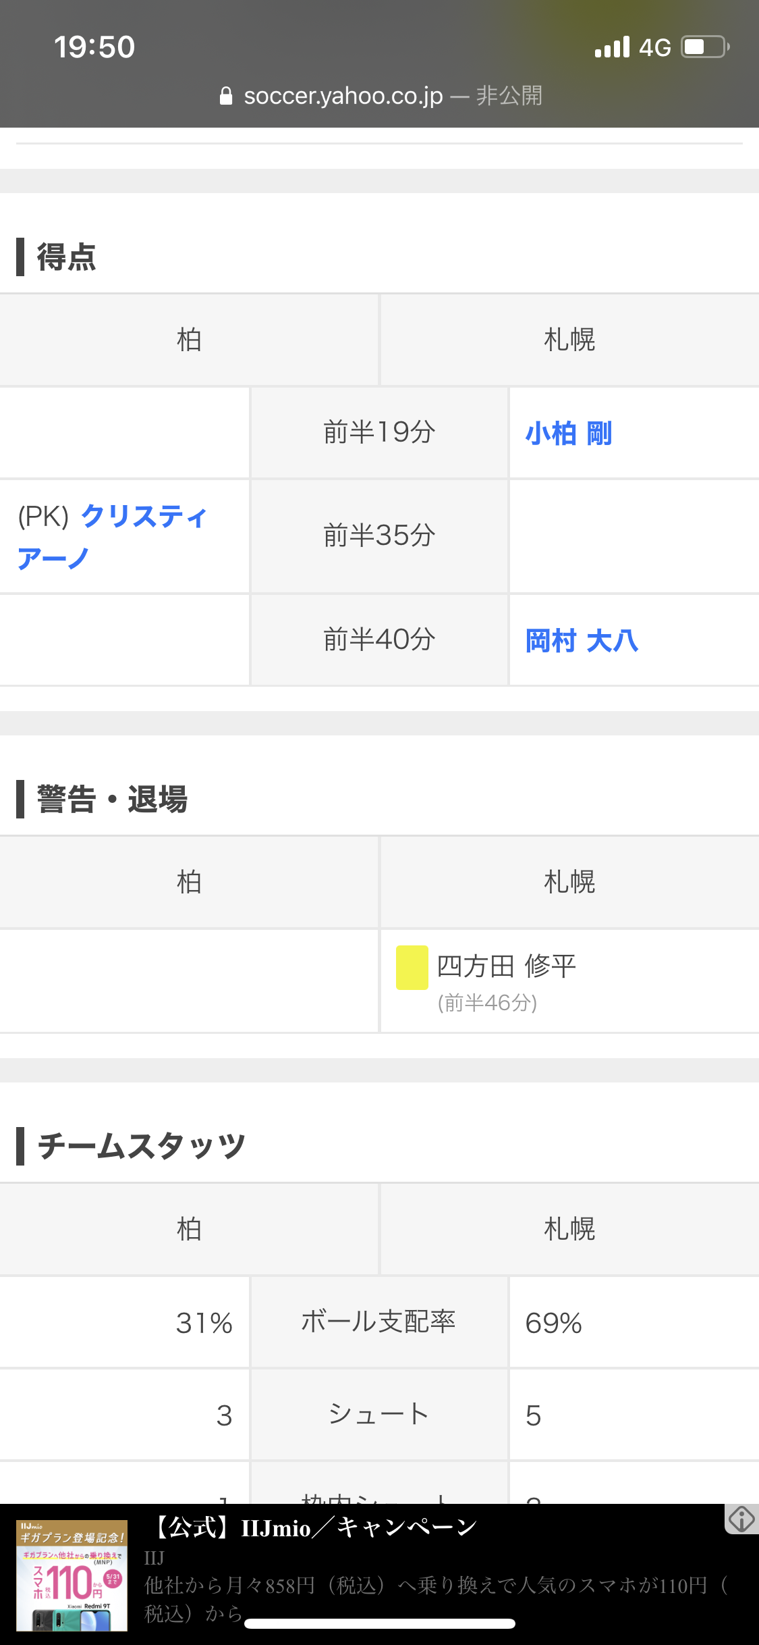
Task: Tap the ad info icon
Action: (741, 1519)
